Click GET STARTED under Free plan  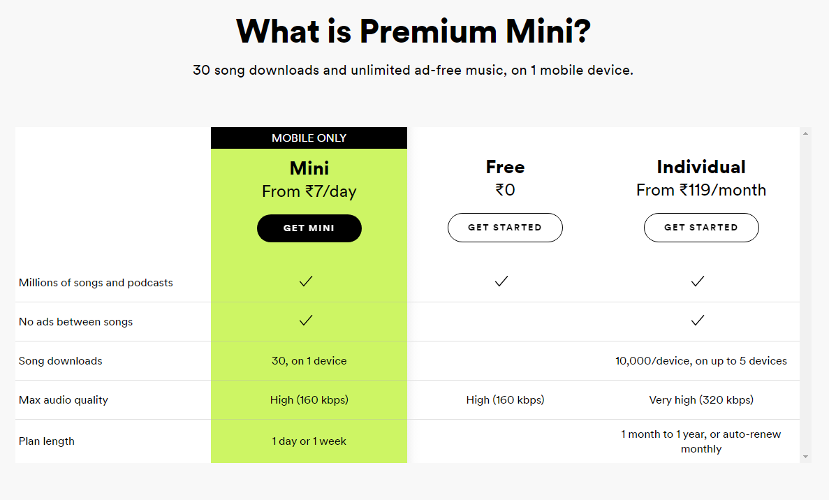pyautogui.click(x=505, y=228)
